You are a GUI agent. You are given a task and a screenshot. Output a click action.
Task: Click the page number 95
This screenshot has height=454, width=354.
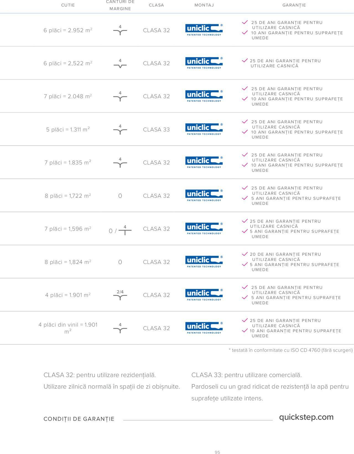[x=217, y=452]
